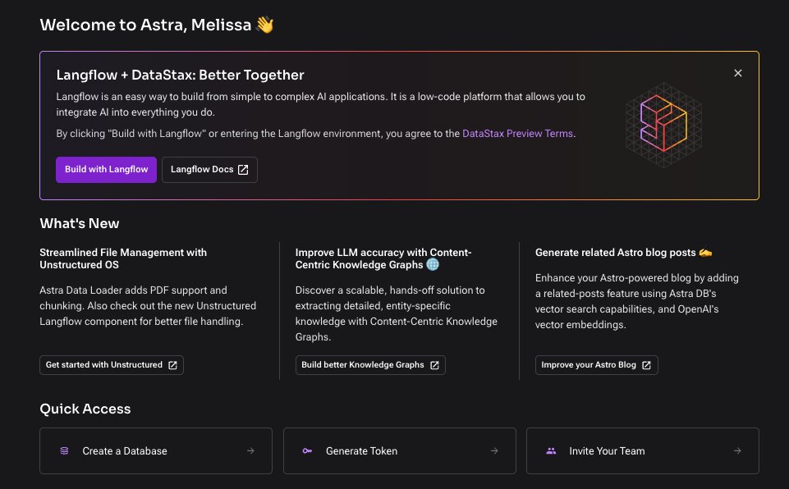
Task: Click external-link icon beside Build better Knowledge Graphs
Action: tap(434, 365)
